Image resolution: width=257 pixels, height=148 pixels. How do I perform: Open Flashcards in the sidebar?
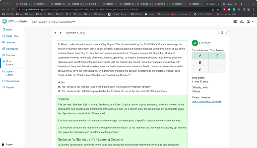(12, 49)
